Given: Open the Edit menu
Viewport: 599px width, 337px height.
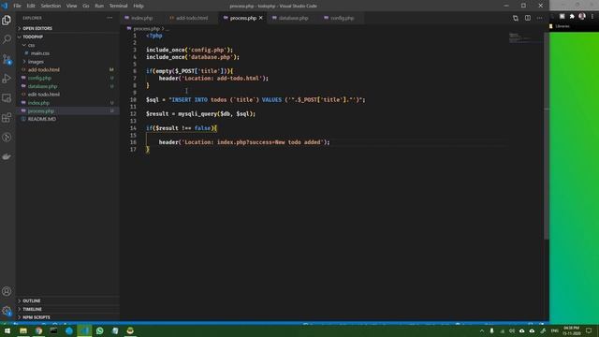Looking at the screenshot, I should (x=31, y=6).
